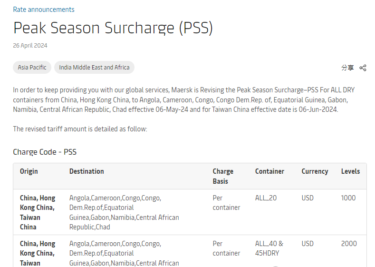375x267 pixels.
Task: Click the Origin column header
Action: [29, 171]
